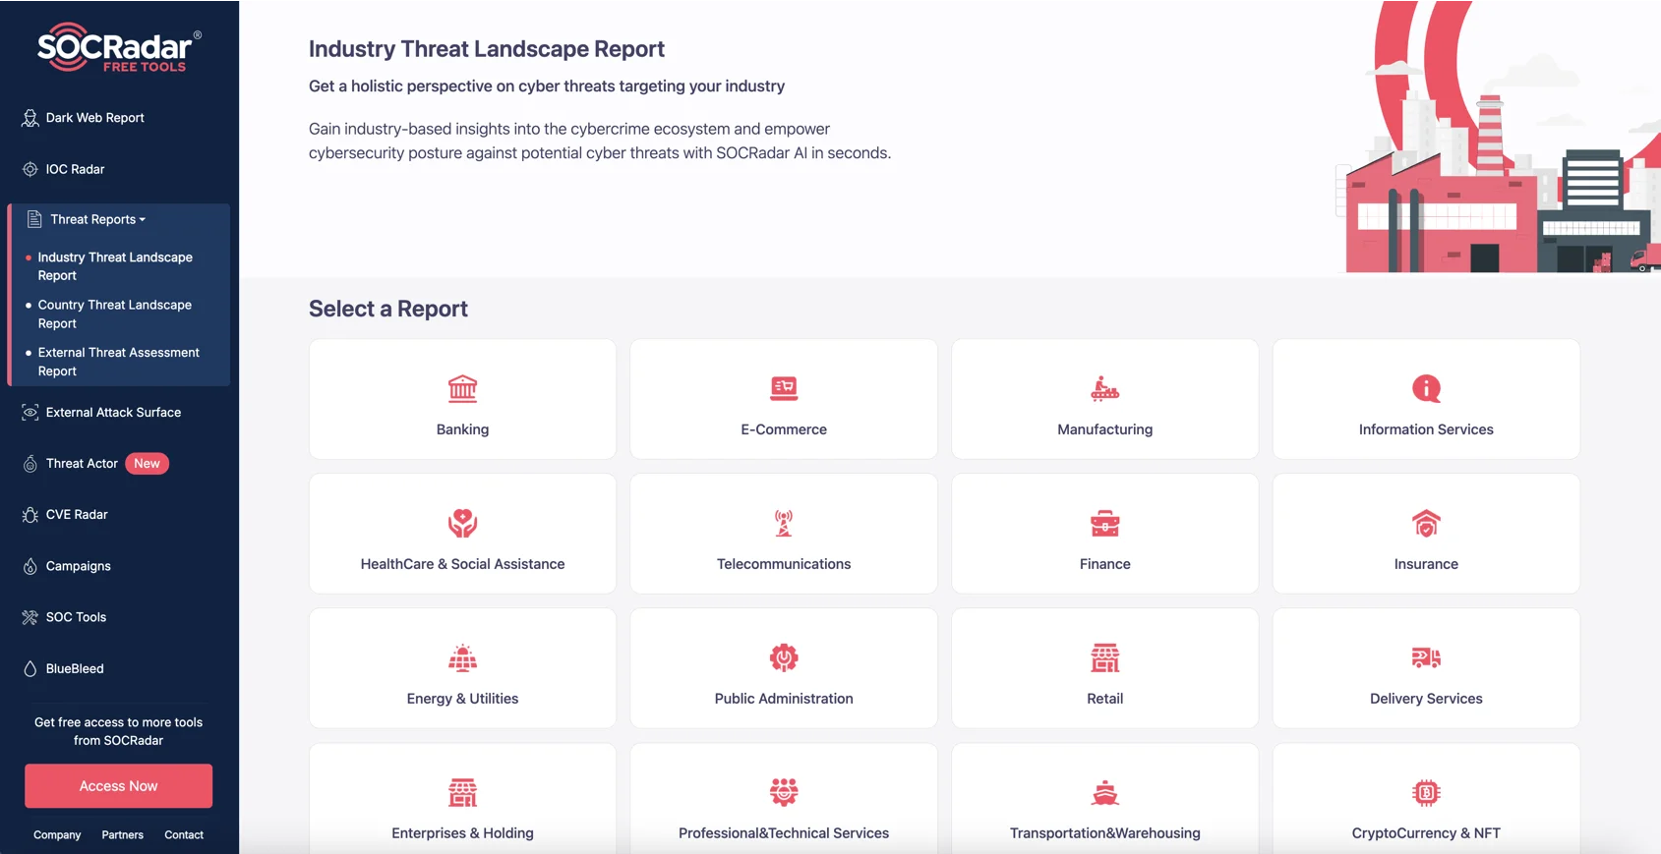Select the Manufacturing report label
Screen dimensions: 1661x854
click(1105, 429)
